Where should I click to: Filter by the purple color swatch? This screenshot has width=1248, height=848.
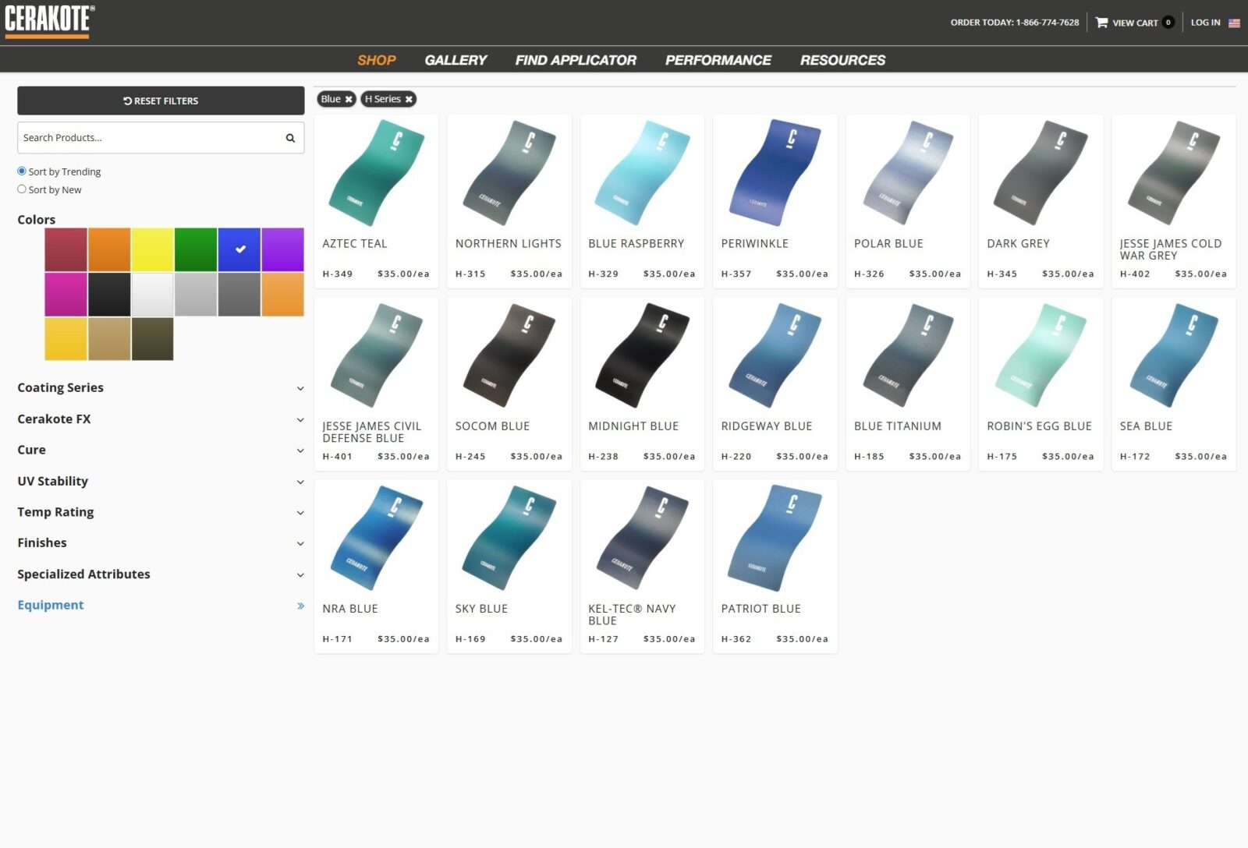282,249
